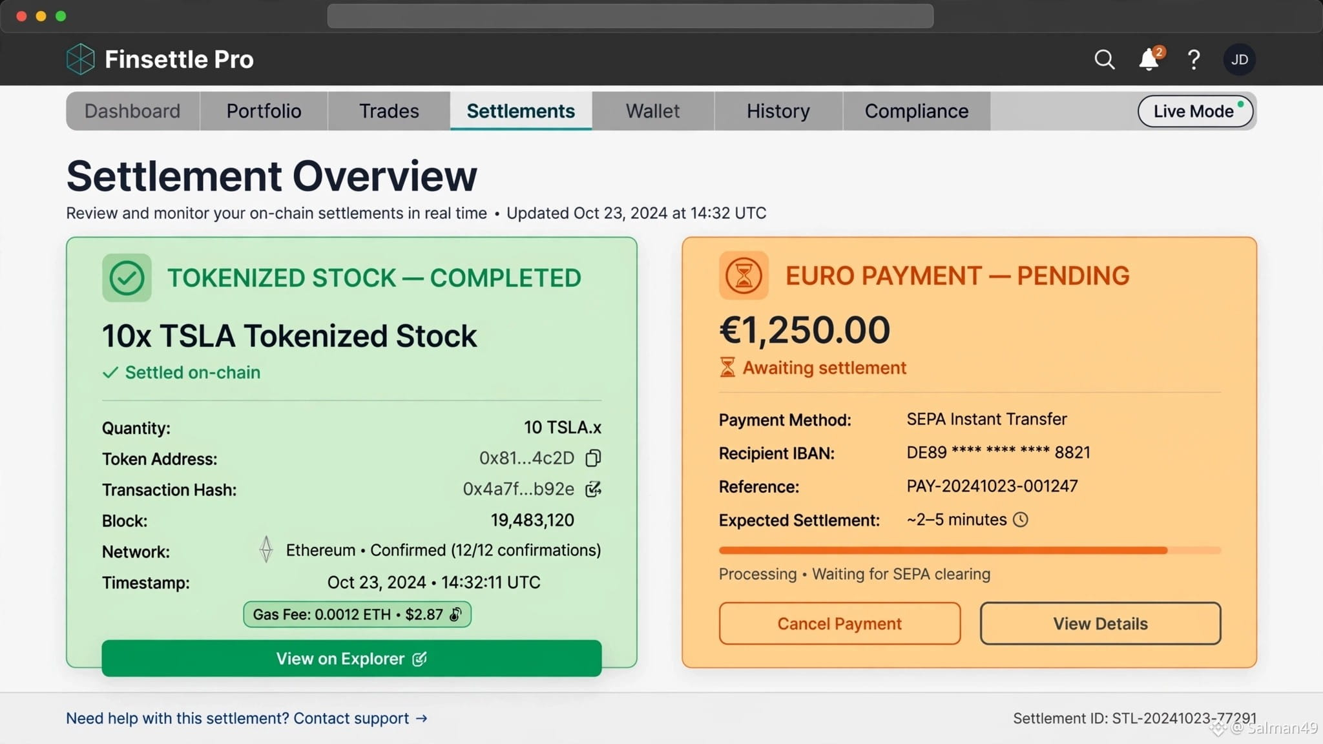Open the JD user avatar menu

click(1239, 59)
